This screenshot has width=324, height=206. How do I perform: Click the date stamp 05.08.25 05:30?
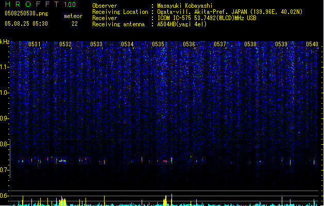coord(26,24)
